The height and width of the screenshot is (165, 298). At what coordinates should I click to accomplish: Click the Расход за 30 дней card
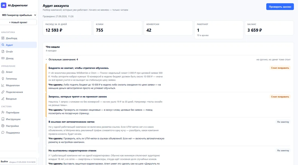click(67, 28)
